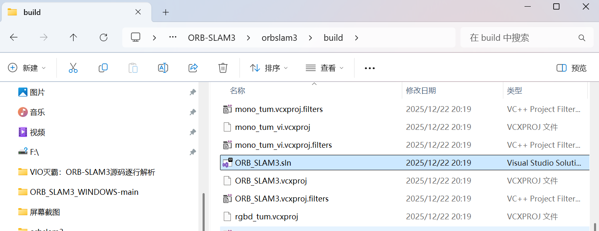Click the Share icon
This screenshot has width=599, height=231.
pos(193,68)
